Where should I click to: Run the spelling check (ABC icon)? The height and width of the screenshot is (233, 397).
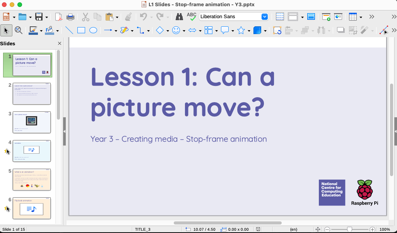tap(192, 16)
